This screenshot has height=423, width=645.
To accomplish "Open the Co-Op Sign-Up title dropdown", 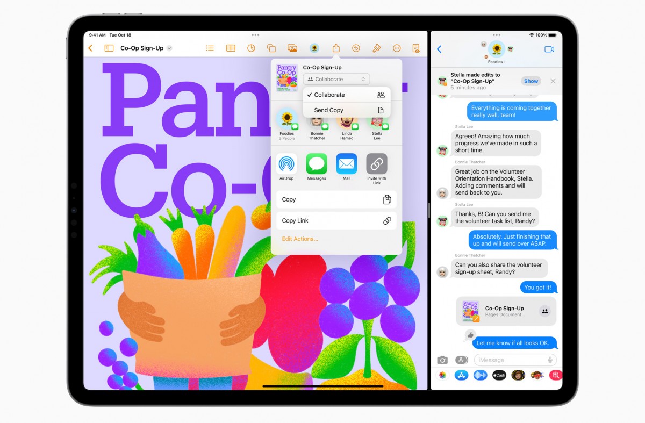I will tap(170, 47).
